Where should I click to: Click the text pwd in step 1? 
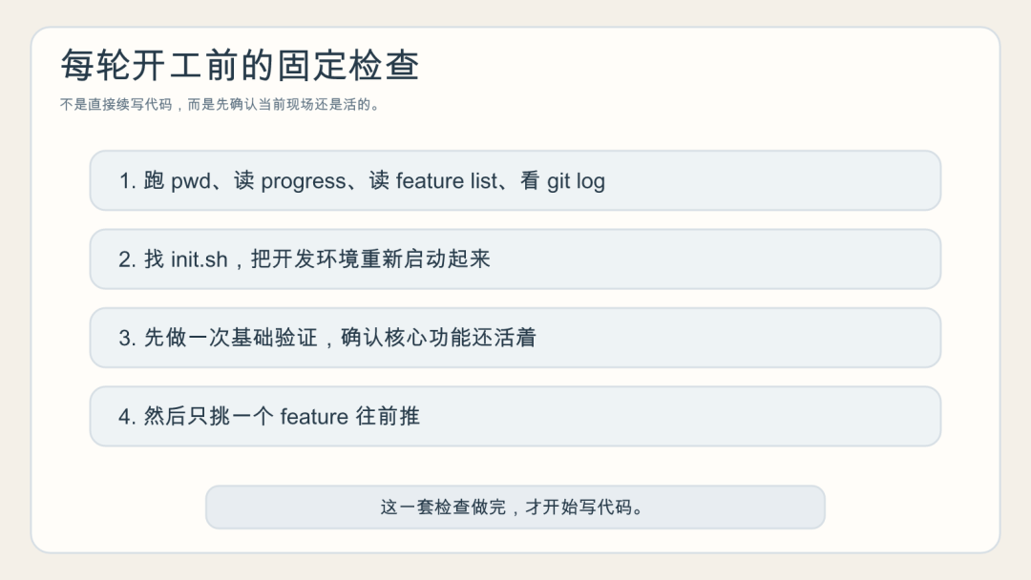tap(191, 182)
